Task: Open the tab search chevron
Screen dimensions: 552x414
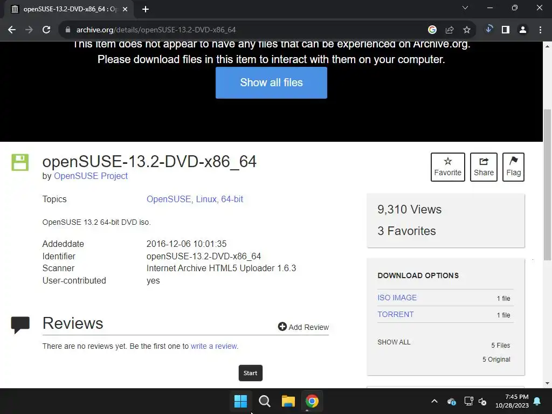Action: pos(465,8)
